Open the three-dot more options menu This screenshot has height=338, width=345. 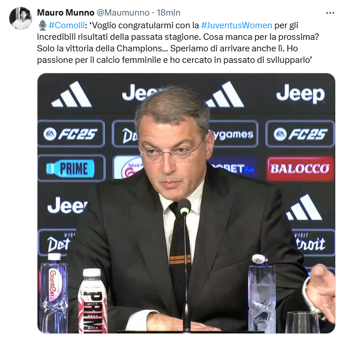tap(330, 13)
